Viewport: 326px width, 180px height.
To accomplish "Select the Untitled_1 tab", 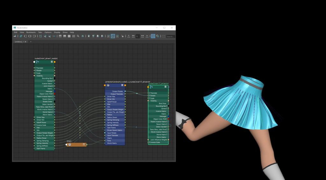I will pos(19,42).
